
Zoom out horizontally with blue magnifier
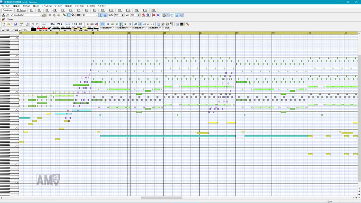pyautogui.click(x=148, y=15)
